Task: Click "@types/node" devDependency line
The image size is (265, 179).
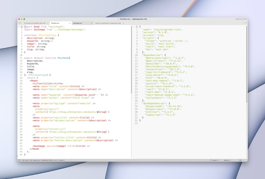Action: pos(164,106)
